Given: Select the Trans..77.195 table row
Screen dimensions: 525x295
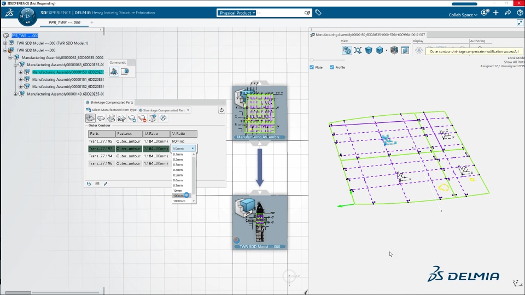Looking at the screenshot, I should pos(143,141).
